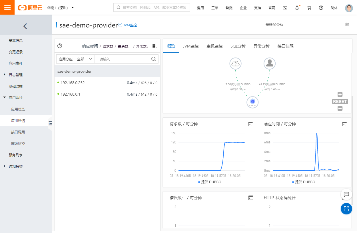Image resolution: width=357 pixels, height=233 pixels.
Task: Switch to the SQL分析 tab
Action: click(238, 46)
